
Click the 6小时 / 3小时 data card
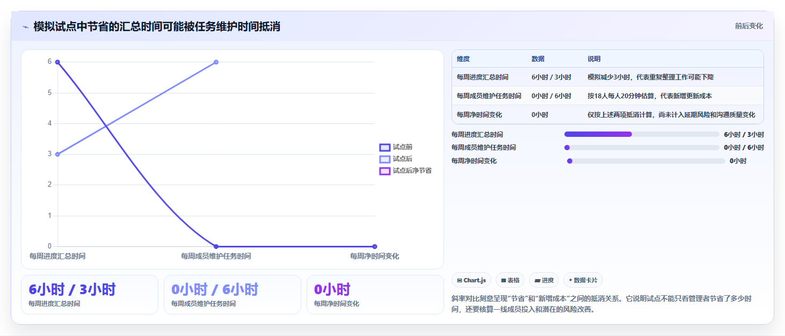point(90,295)
